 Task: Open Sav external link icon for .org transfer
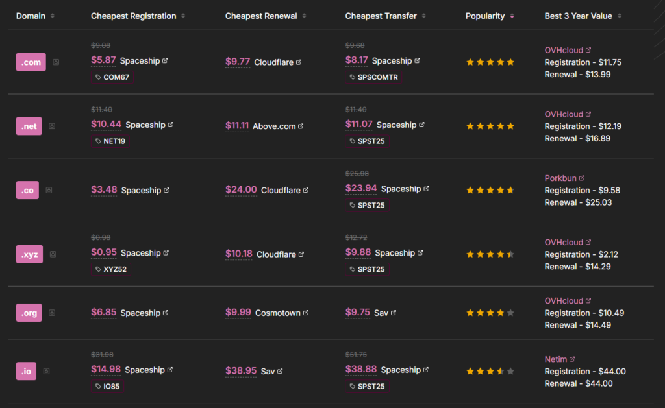coord(394,313)
